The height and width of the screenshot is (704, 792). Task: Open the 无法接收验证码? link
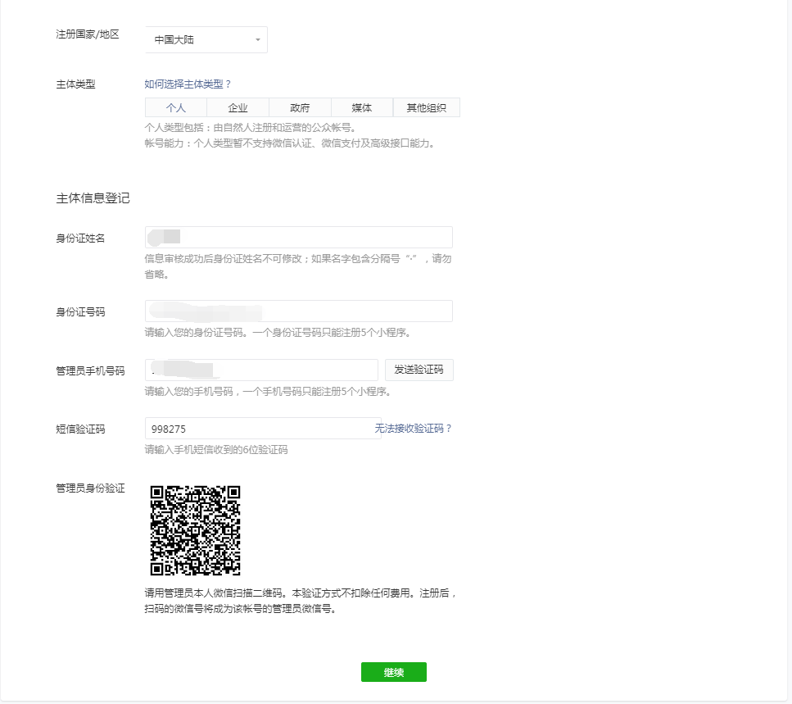pos(413,429)
